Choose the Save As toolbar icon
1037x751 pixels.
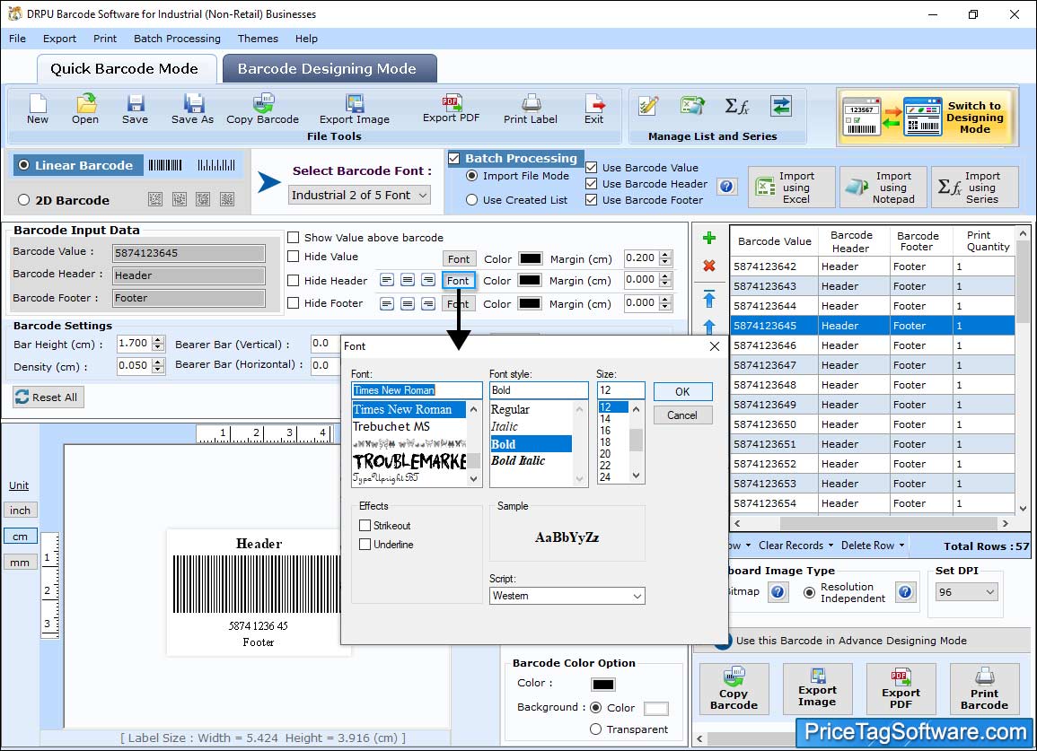[x=192, y=109]
